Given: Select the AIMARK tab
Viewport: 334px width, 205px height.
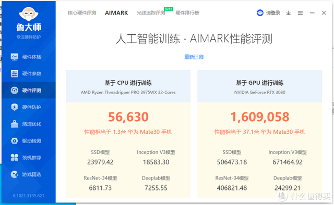Looking at the screenshot, I should point(116,13).
